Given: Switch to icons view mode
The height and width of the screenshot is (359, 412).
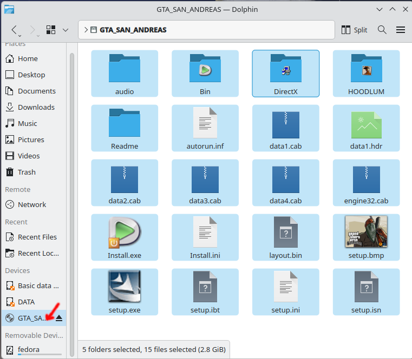Looking at the screenshot, I should (x=51, y=30).
